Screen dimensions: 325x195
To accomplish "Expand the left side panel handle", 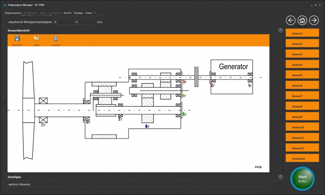I will coord(4,104).
